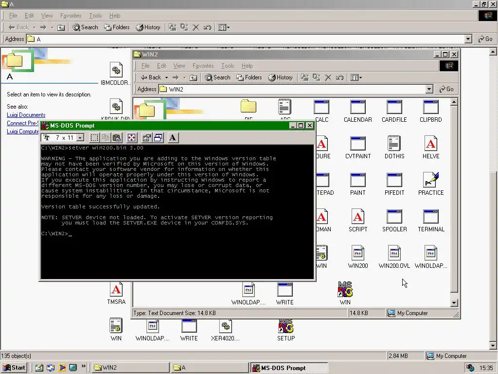Open Tools menu in WIN2 window
Viewport: 498px width, 374px height.
point(228,66)
